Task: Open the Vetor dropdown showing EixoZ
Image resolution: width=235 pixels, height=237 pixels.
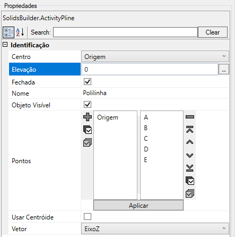Action: [155, 228]
